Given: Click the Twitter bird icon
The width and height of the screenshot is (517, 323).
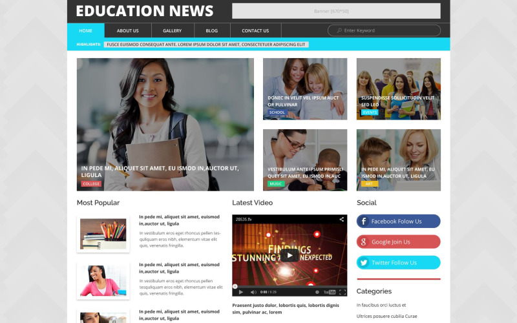Looking at the screenshot, I should 364,263.
